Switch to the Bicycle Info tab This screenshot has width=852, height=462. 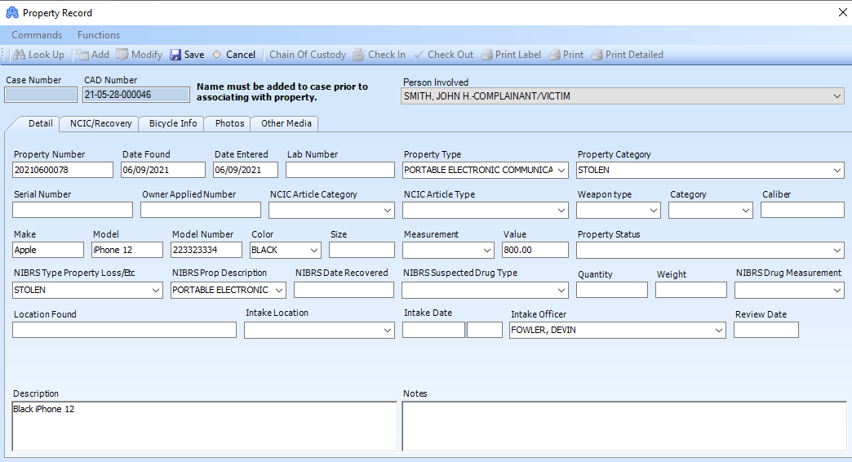click(x=173, y=123)
